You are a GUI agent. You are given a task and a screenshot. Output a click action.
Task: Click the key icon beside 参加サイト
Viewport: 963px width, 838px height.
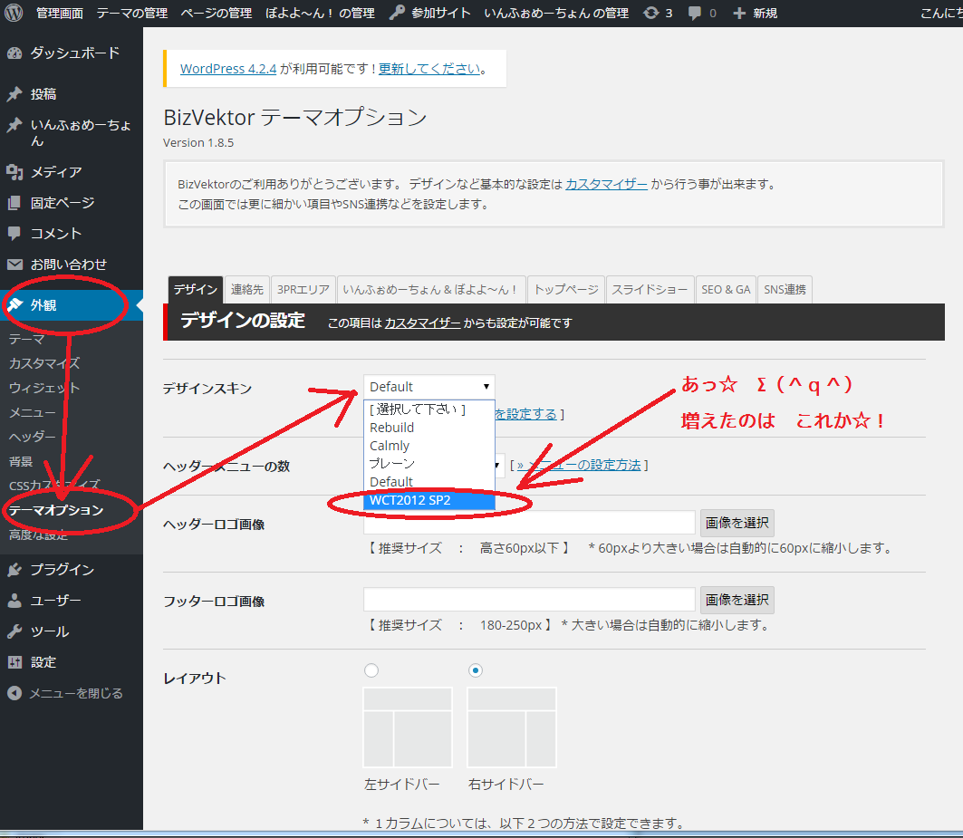click(398, 13)
